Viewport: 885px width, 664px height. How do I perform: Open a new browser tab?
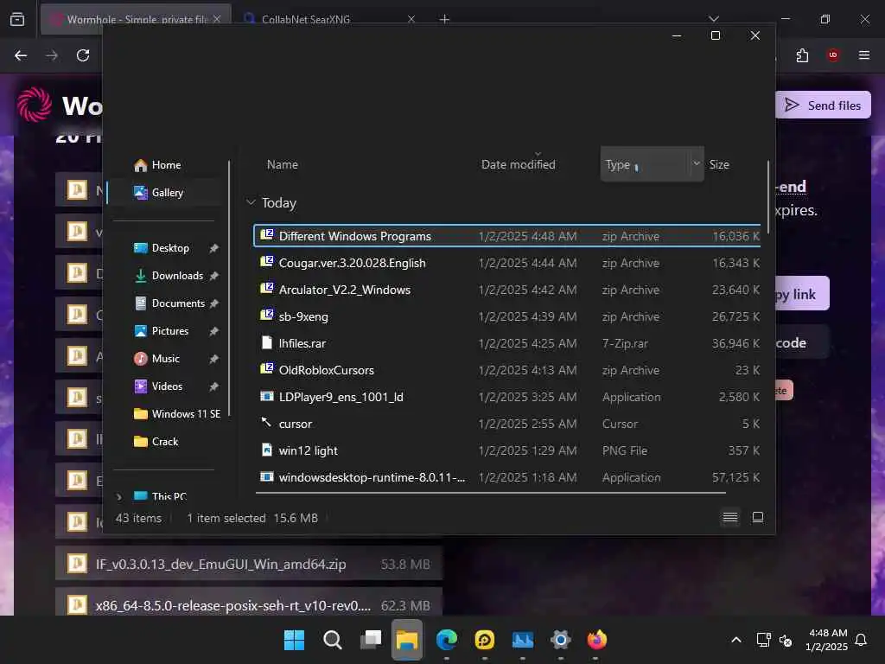(x=444, y=19)
